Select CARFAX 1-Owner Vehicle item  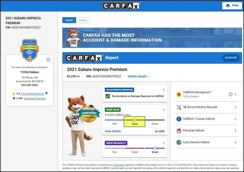(x=206, y=119)
